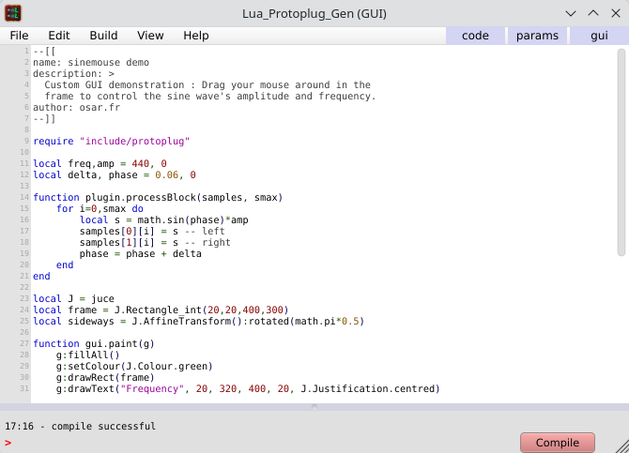This screenshot has width=629, height=453.
Task: Click the line 'local J = juce'
Action: [73, 298]
